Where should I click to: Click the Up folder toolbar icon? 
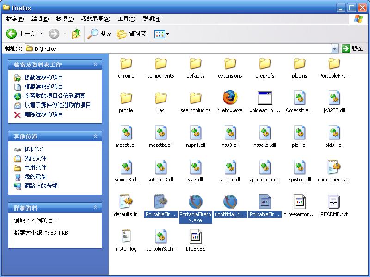coord(76,34)
